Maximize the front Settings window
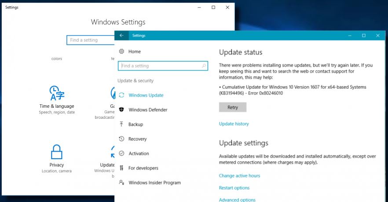 pos(364,35)
